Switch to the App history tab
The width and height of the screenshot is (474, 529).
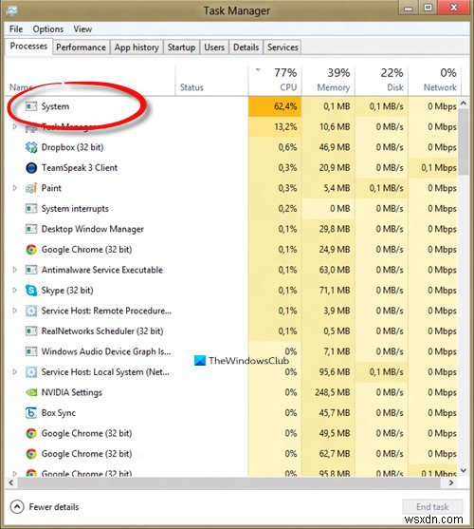point(137,47)
